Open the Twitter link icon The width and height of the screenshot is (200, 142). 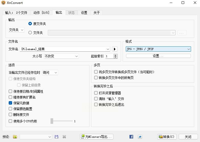point(140,137)
